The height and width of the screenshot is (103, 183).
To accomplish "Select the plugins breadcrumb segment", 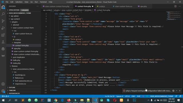I will point(57,10).
